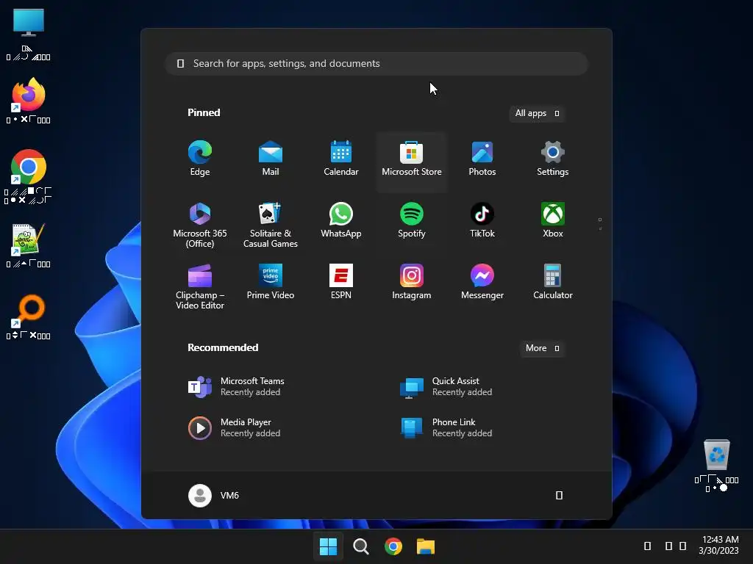
Task: Open the Settings gear app
Action: [553, 159]
